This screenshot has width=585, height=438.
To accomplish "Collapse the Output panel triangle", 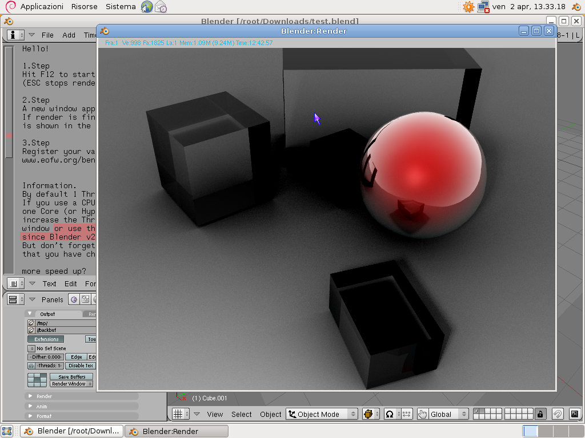I will pos(30,314).
